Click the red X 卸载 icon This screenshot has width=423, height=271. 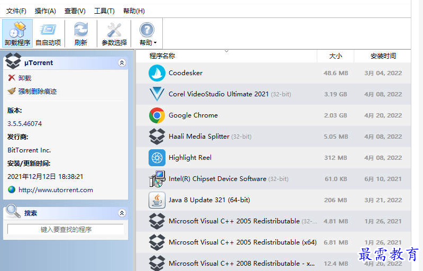[x=12, y=78]
